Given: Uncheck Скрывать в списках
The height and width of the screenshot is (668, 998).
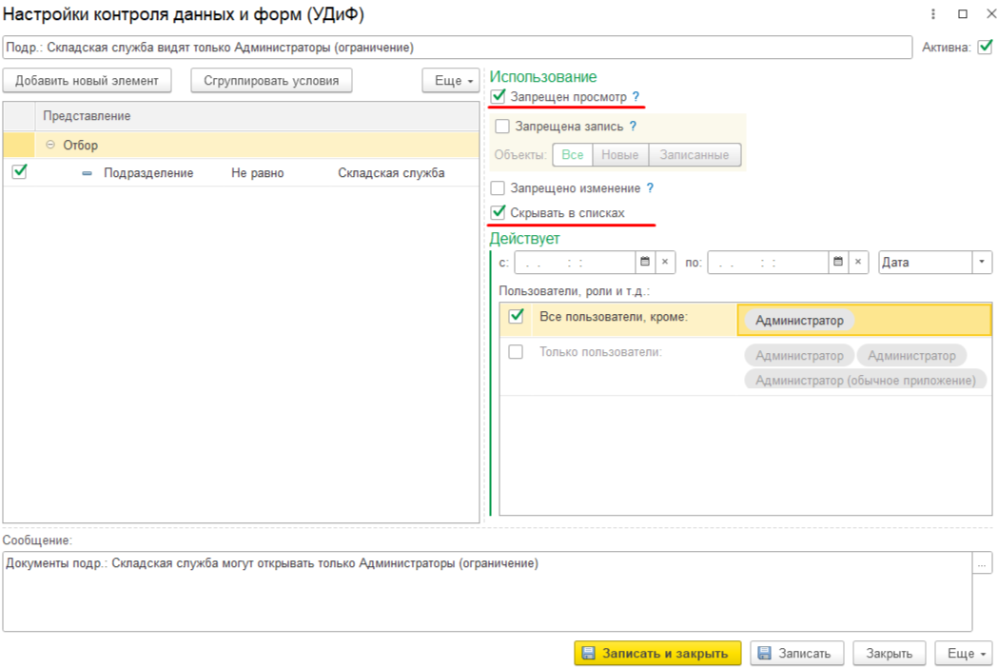Looking at the screenshot, I should coord(499,213).
